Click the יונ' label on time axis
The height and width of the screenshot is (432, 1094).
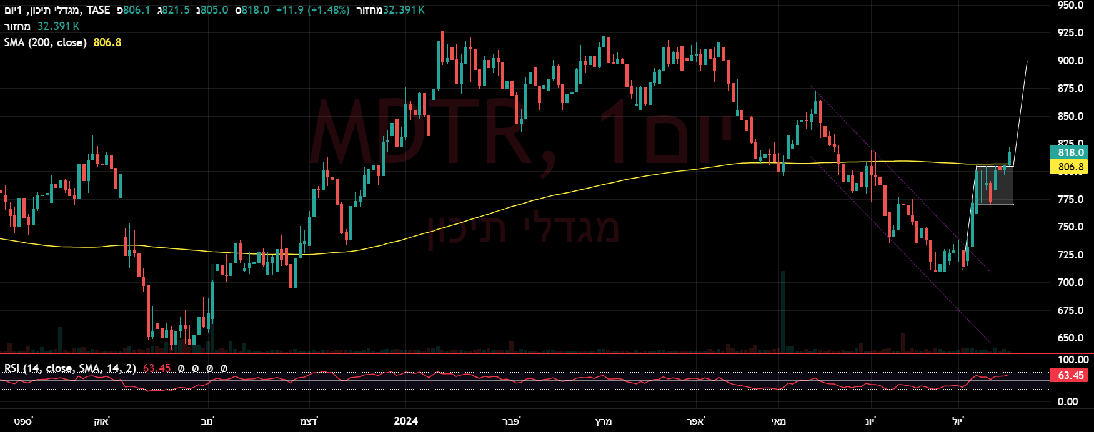click(x=871, y=421)
